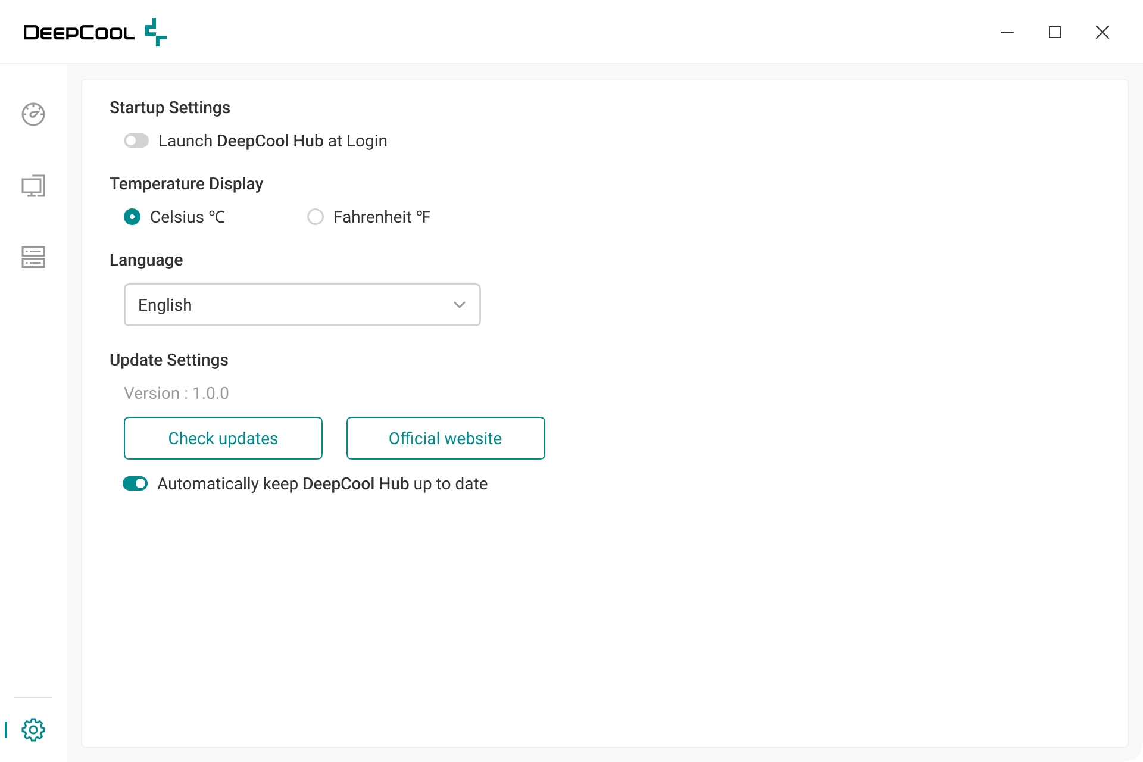Click the settings gear sidebar icon
The width and height of the screenshot is (1143, 762).
pos(33,729)
